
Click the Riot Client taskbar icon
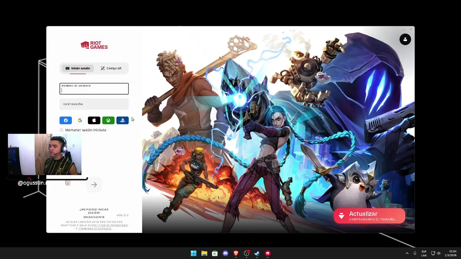(268, 253)
